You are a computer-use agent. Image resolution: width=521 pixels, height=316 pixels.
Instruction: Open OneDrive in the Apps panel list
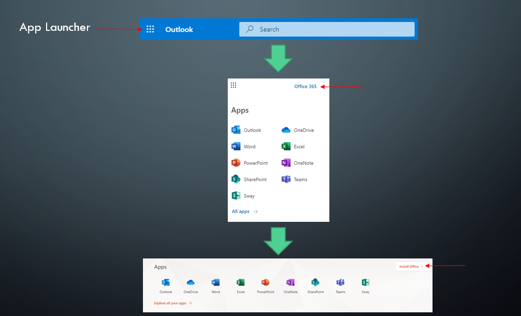297,130
